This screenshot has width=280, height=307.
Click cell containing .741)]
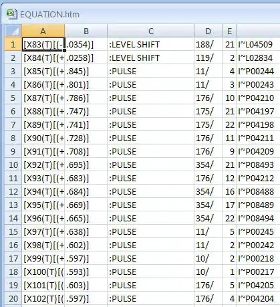(86, 124)
